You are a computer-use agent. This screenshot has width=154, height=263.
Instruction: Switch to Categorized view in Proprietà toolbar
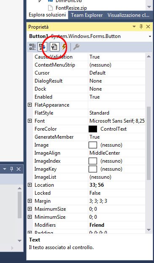pos(32,47)
